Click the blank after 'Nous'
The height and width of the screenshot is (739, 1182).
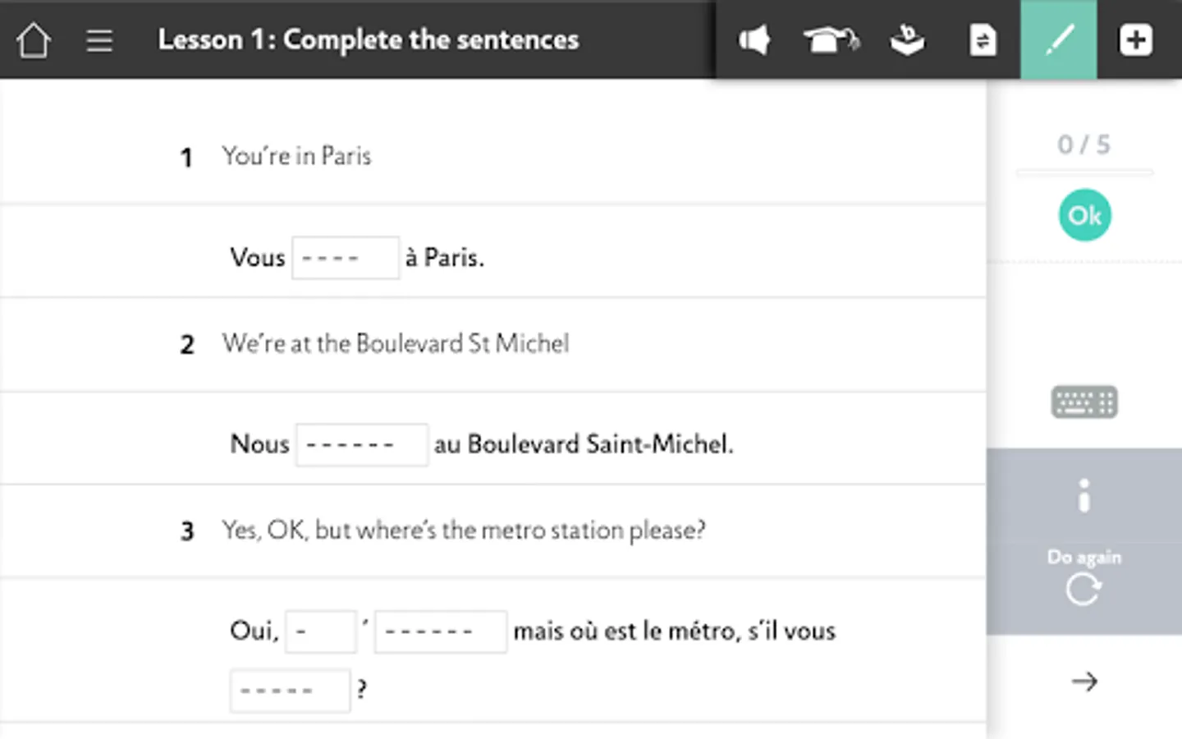click(x=362, y=445)
